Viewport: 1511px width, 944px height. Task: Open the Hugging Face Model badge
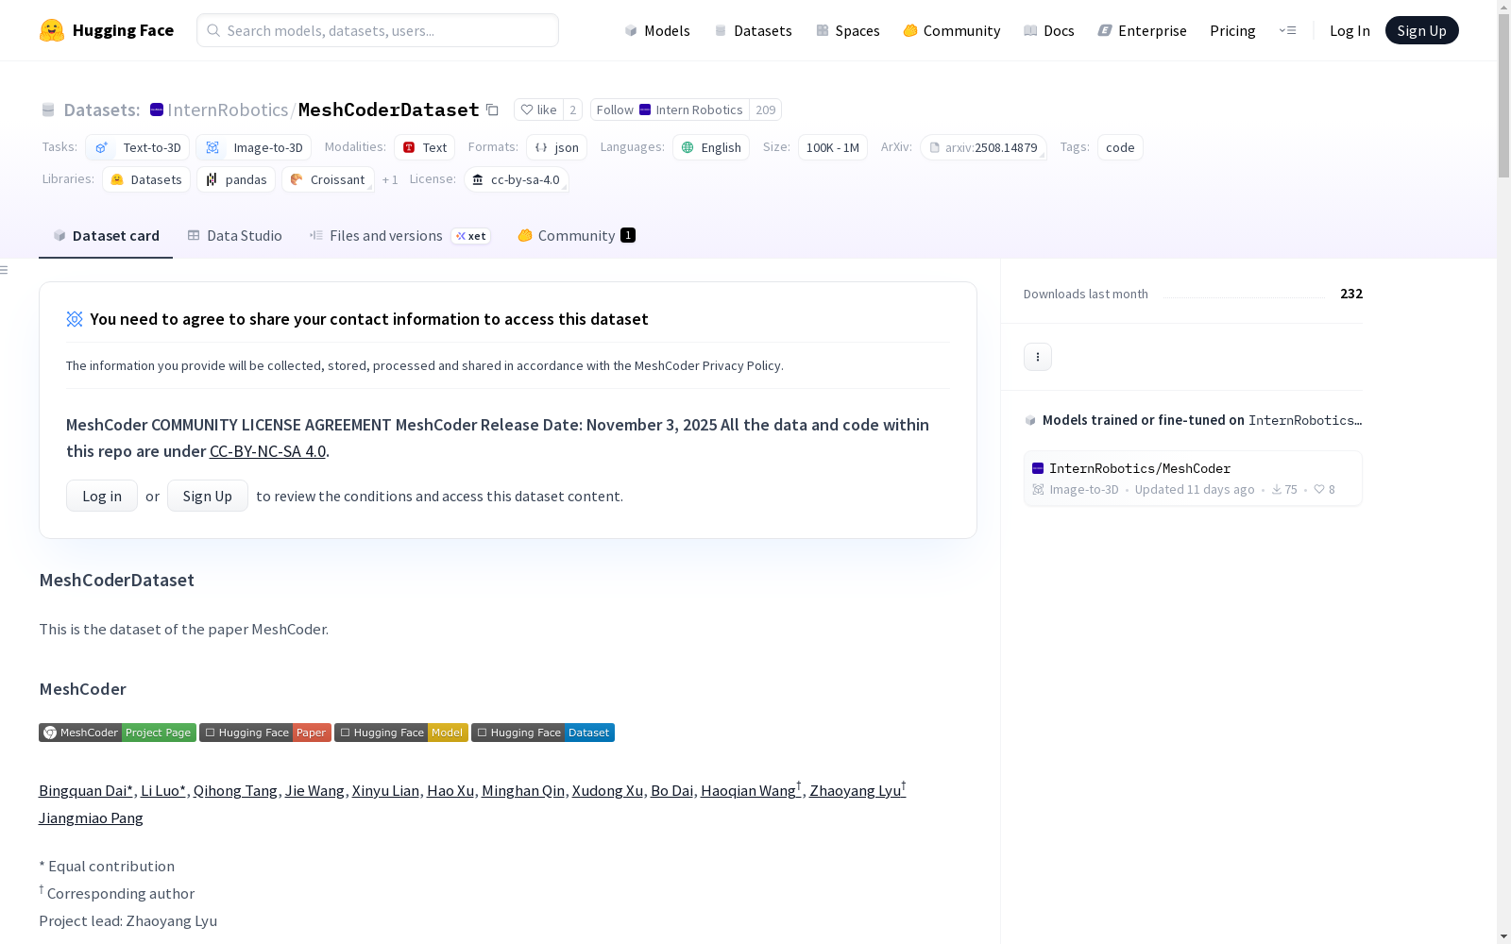point(401,733)
